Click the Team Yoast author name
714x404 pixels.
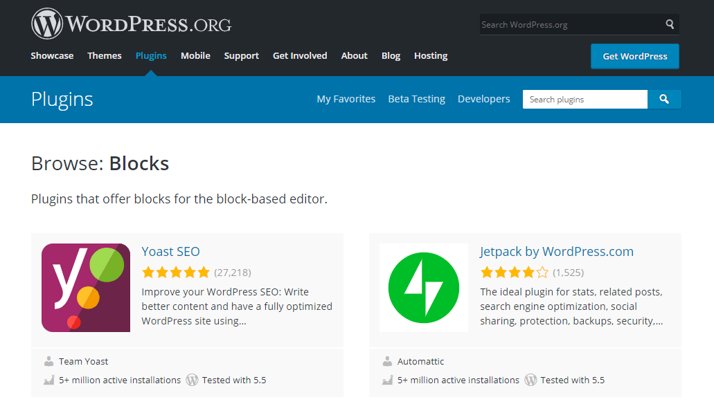pyautogui.click(x=83, y=361)
